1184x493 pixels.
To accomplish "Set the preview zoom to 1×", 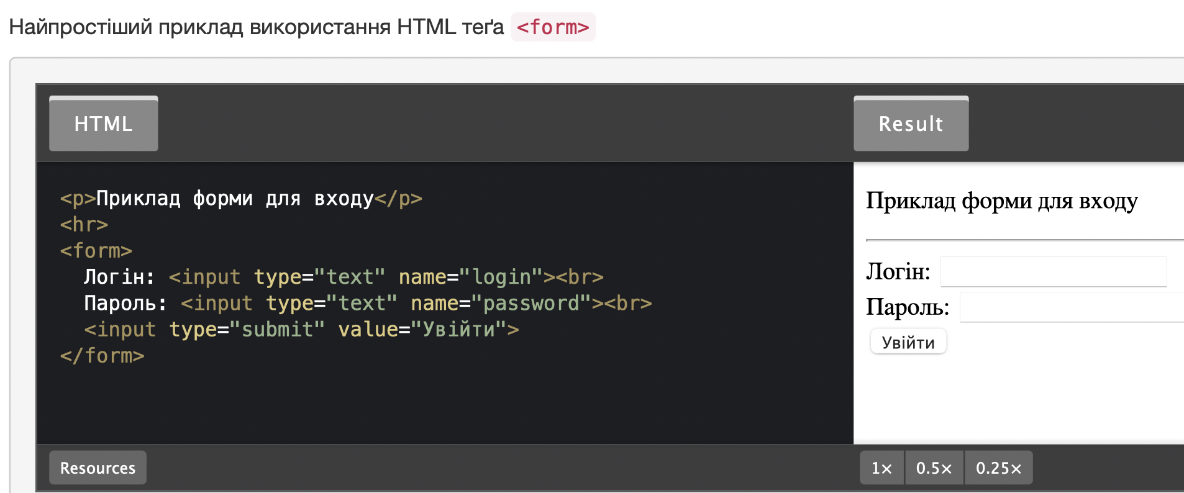I will click(x=881, y=468).
